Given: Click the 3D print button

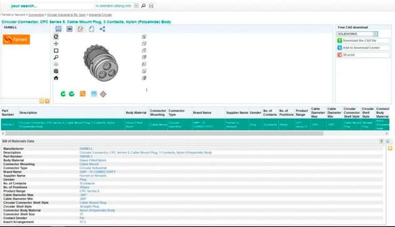Looking at the screenshot, I should [x=364, y=55].
